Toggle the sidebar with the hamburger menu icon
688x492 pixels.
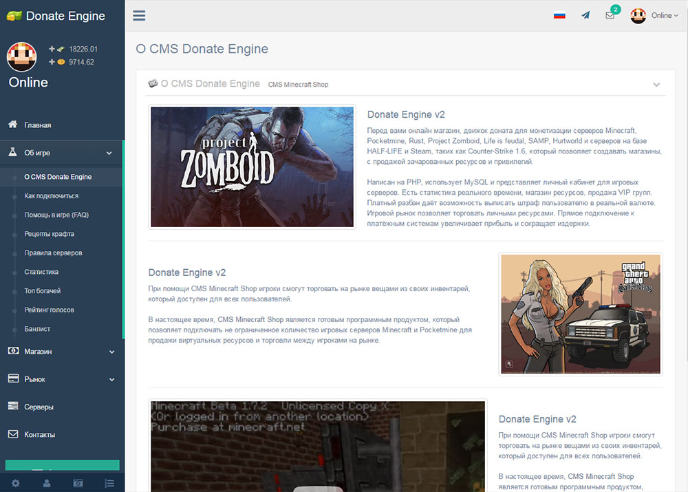tap(139, 15)
